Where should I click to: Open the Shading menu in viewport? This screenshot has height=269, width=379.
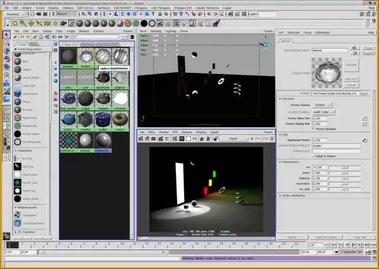click(156, 31)
